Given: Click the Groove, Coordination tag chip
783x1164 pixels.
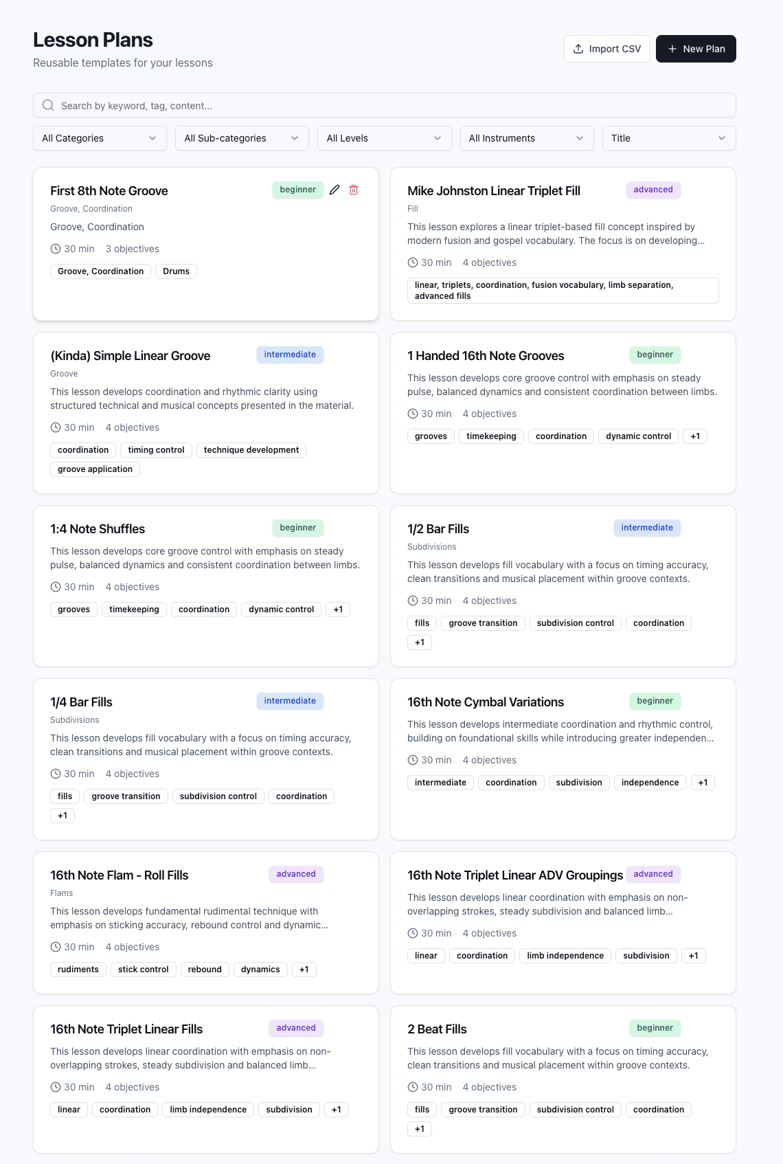Looking at the screenshot, I should tap(100, 271).
